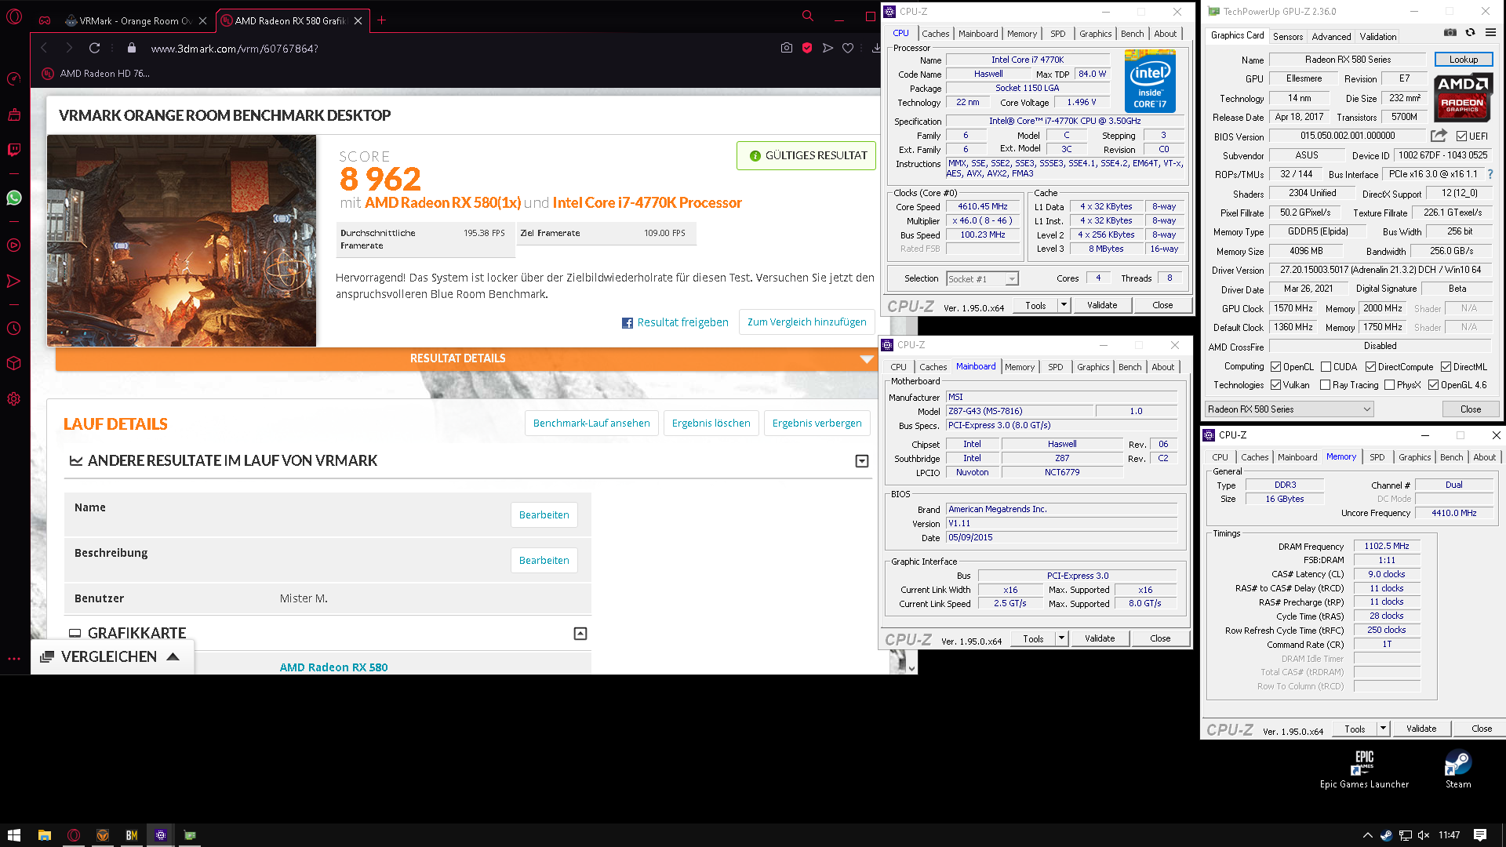
Task: Toggle the Vulkan checkbox
Action: point(1276,385)
